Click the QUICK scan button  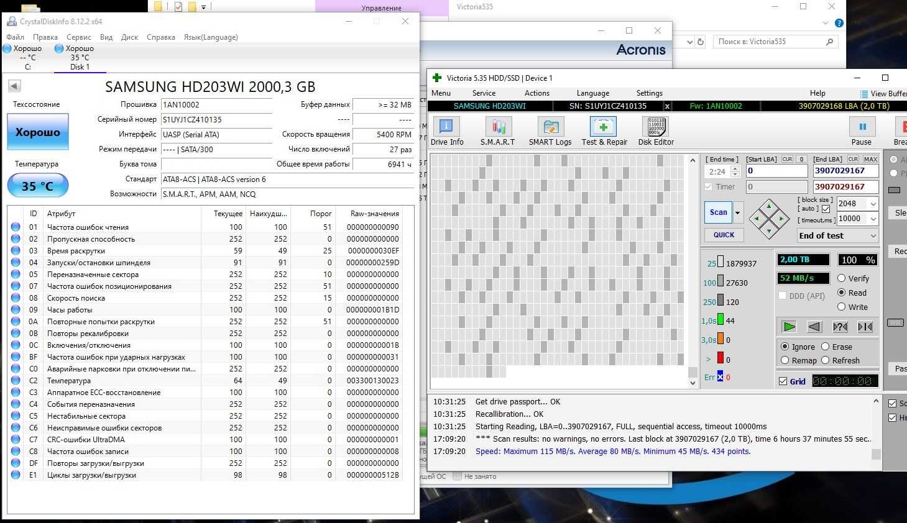coord(724,235)
